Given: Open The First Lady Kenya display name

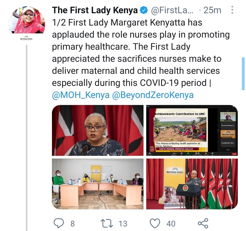Looking at the screenshot, I should pyautogui.click(x=95, y=10).
